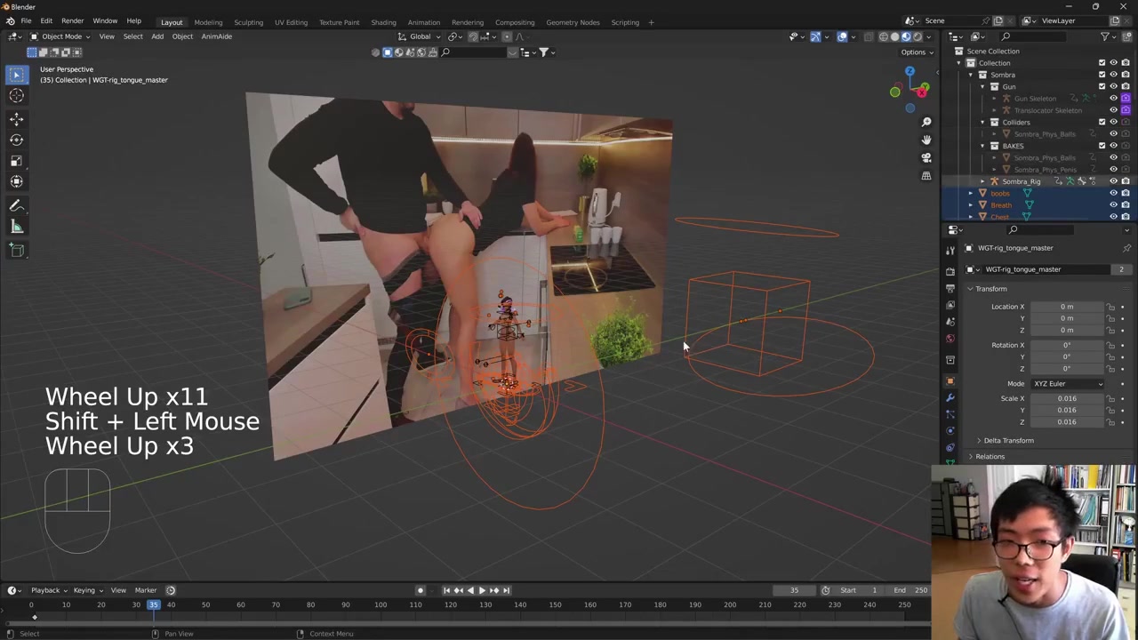Open the Object Mode dropdown
This screenshot has width=1138, height=640.
[60, 36]
